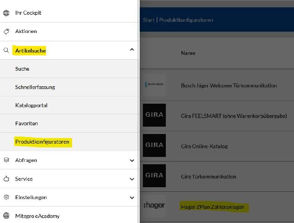The width and height of the screenshot is (294, 223).
Task: Click the globe icon beside Mitegro eAcademy
Action: pyautogui.click(x=6, y=216)
